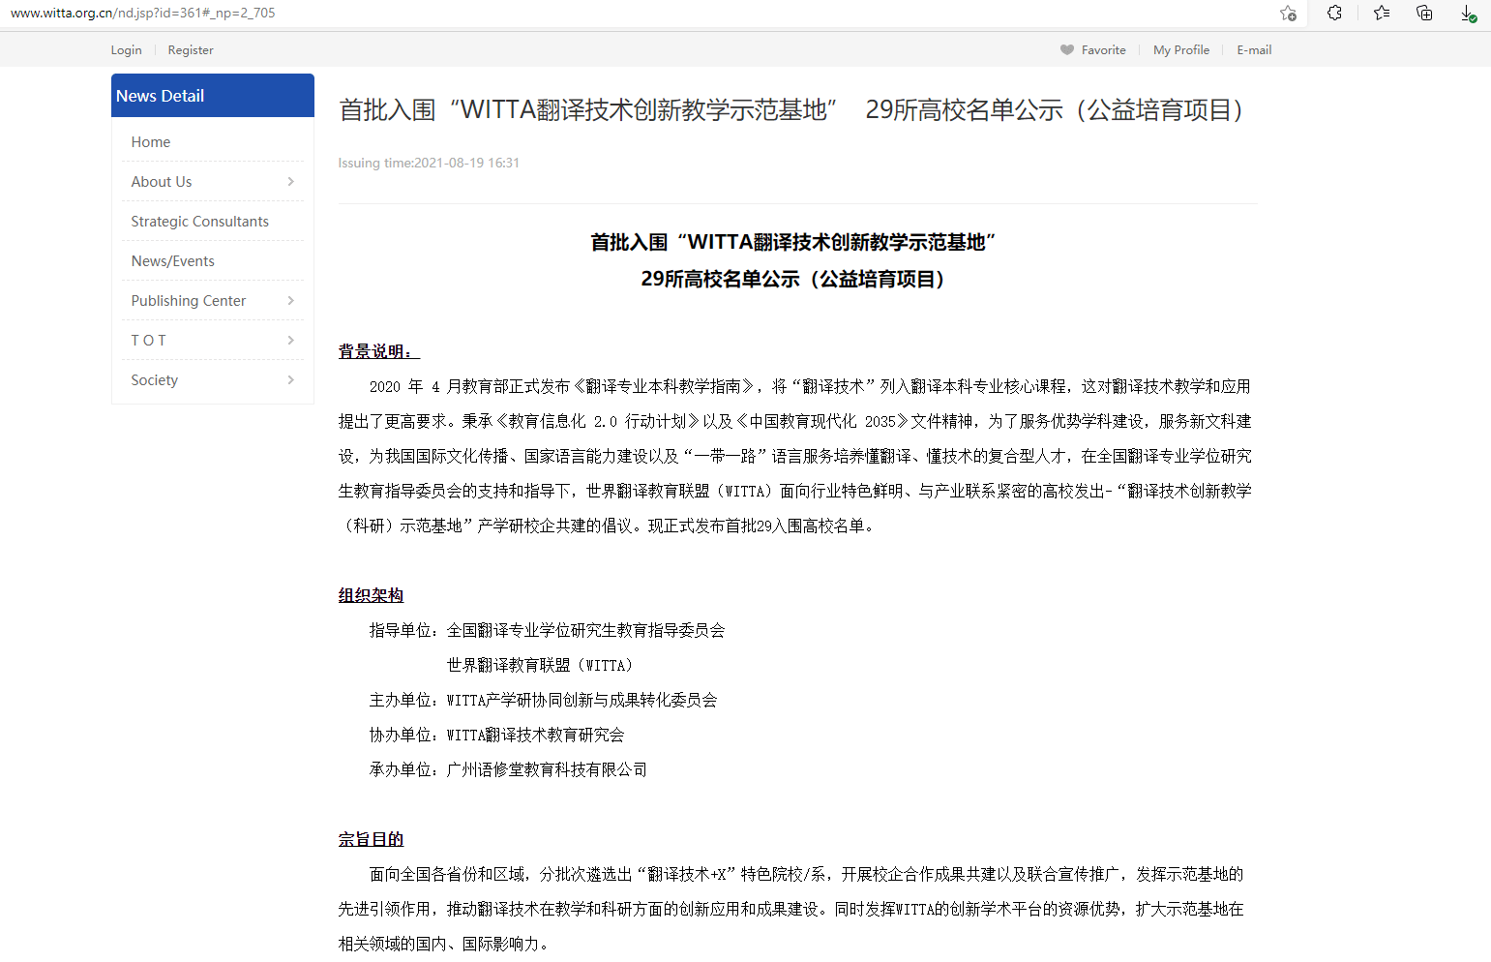
Task: Expand the Society submenu chevron
Action: coord(290,380)
